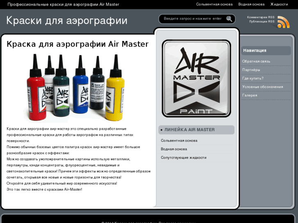Select Водная основа under Линейка Air Master
The image size is (298, 223).
(x=174, y=149)
